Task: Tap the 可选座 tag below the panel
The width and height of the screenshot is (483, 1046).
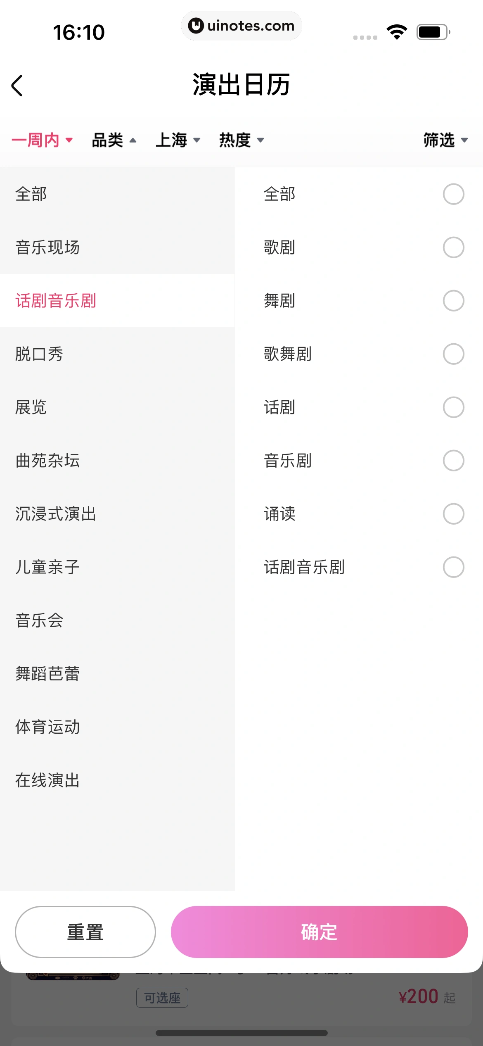Action: 162,998
